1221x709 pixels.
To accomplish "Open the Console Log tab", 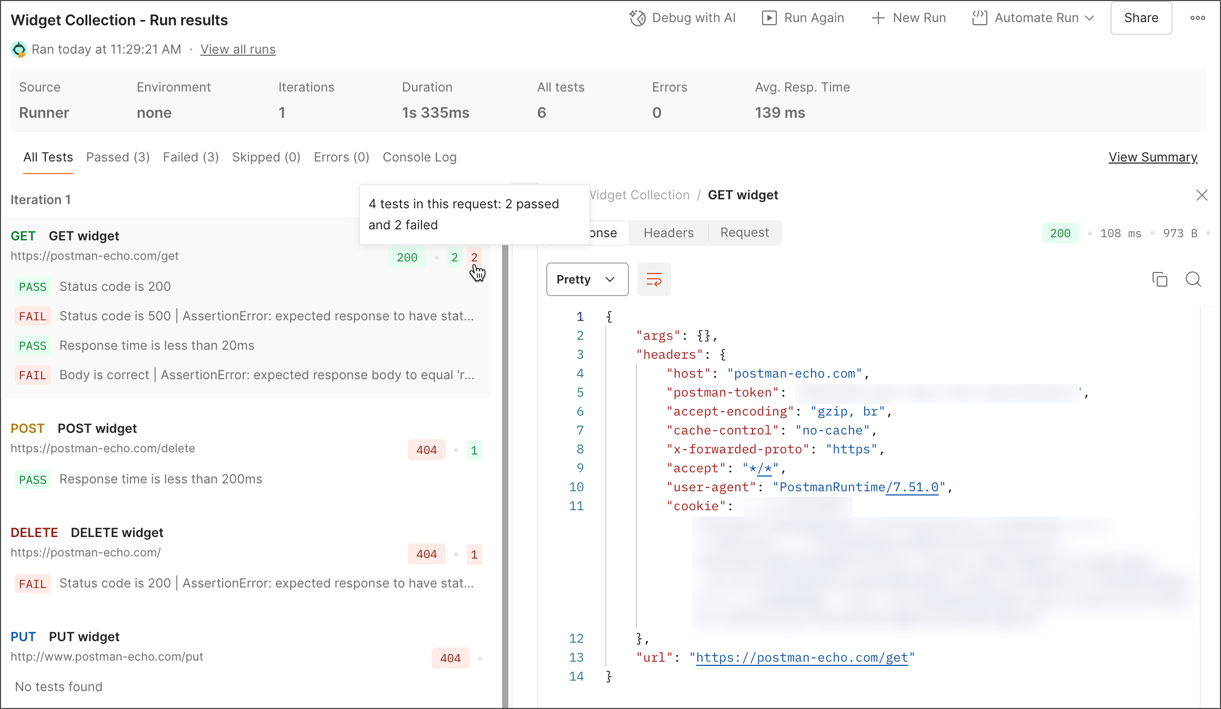I will click(419, 157).
